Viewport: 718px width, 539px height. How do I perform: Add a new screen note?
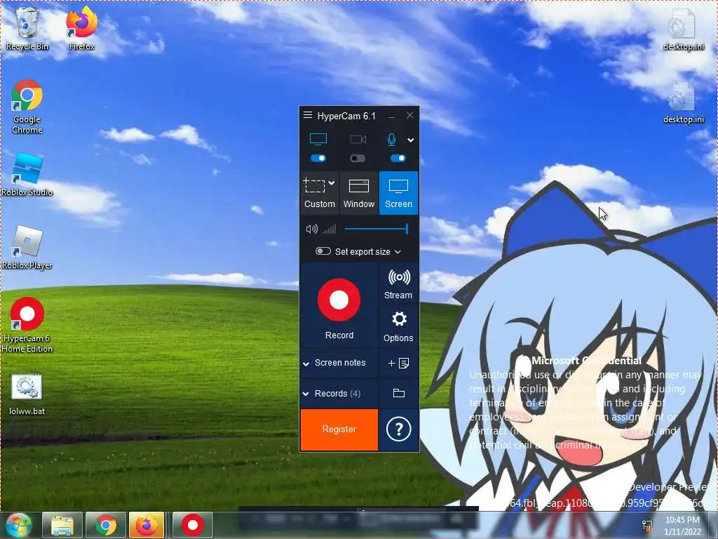click(x=398, y=363)
